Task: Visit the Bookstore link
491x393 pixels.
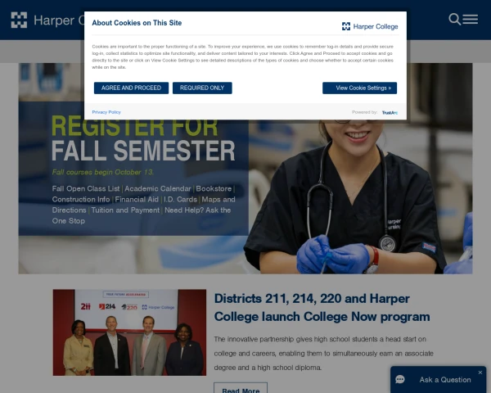Action: (x=214, y=188)
